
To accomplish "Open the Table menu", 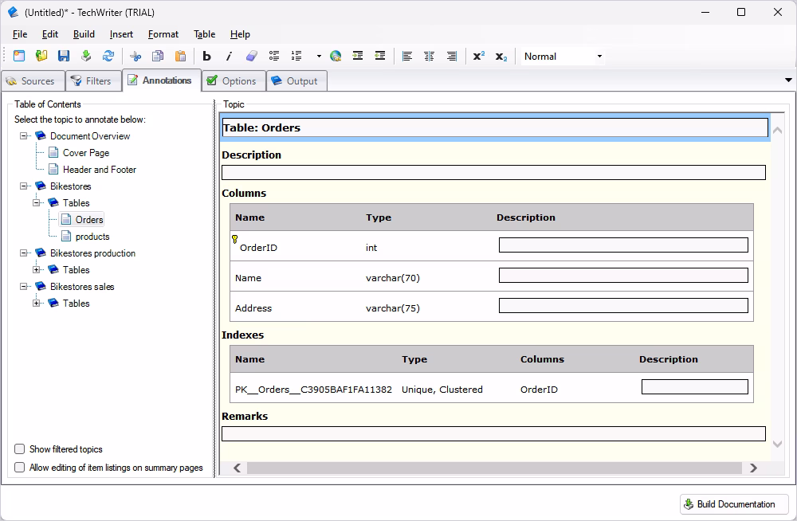I will coord(204,34).
